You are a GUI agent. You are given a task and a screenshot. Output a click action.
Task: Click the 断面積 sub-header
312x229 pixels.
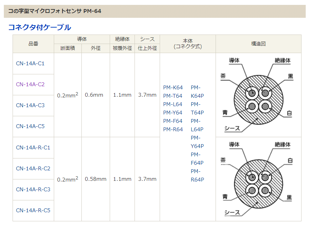click(68, 48)
